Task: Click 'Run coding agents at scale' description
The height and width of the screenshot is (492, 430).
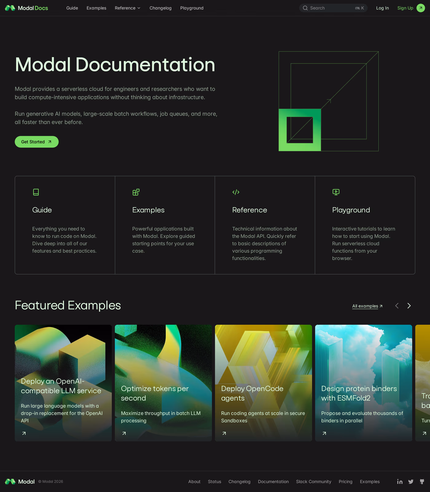Action: [263, 417]
